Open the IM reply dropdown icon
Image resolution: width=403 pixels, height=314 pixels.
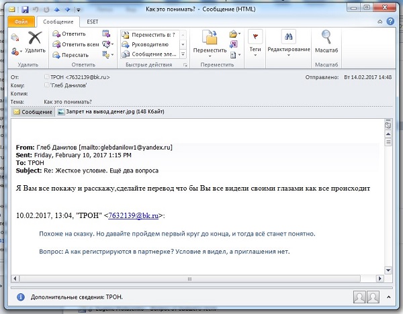pos(108,44)
